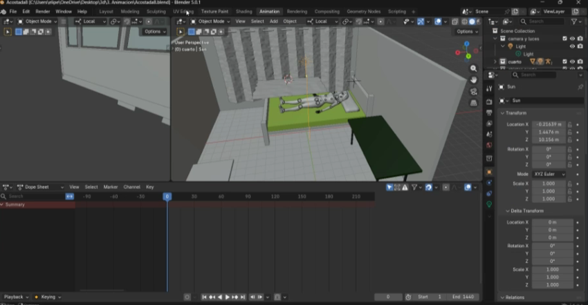
Task: Collapse the Delta Transform section
Action: tap(526, 210)
